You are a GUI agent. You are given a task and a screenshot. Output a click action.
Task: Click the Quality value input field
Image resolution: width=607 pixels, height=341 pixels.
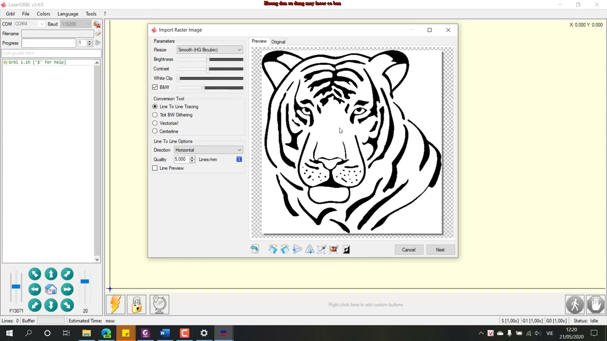(x=181, y=160)
